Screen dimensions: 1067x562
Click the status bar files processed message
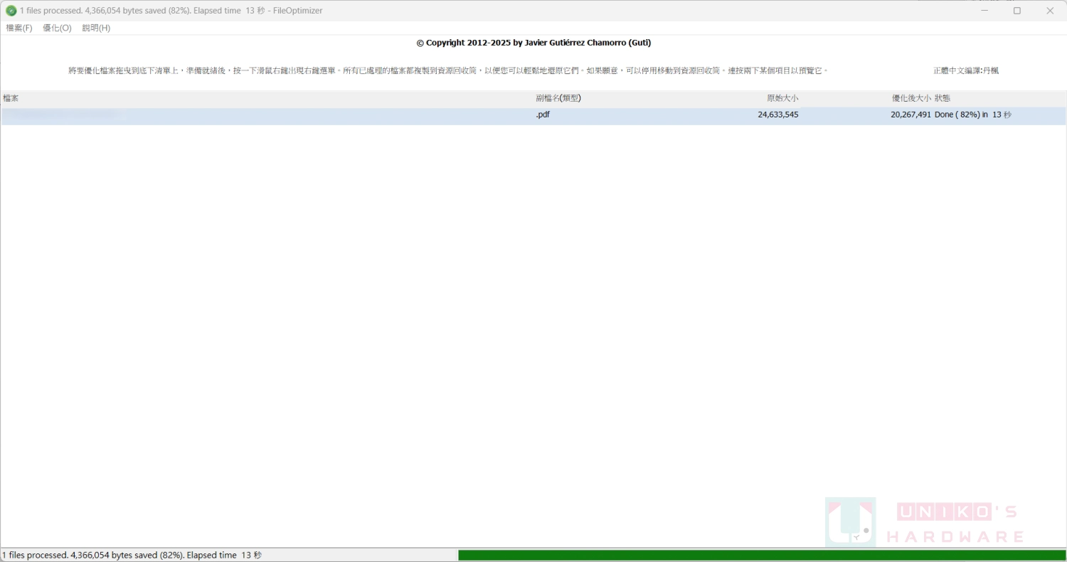132,555
